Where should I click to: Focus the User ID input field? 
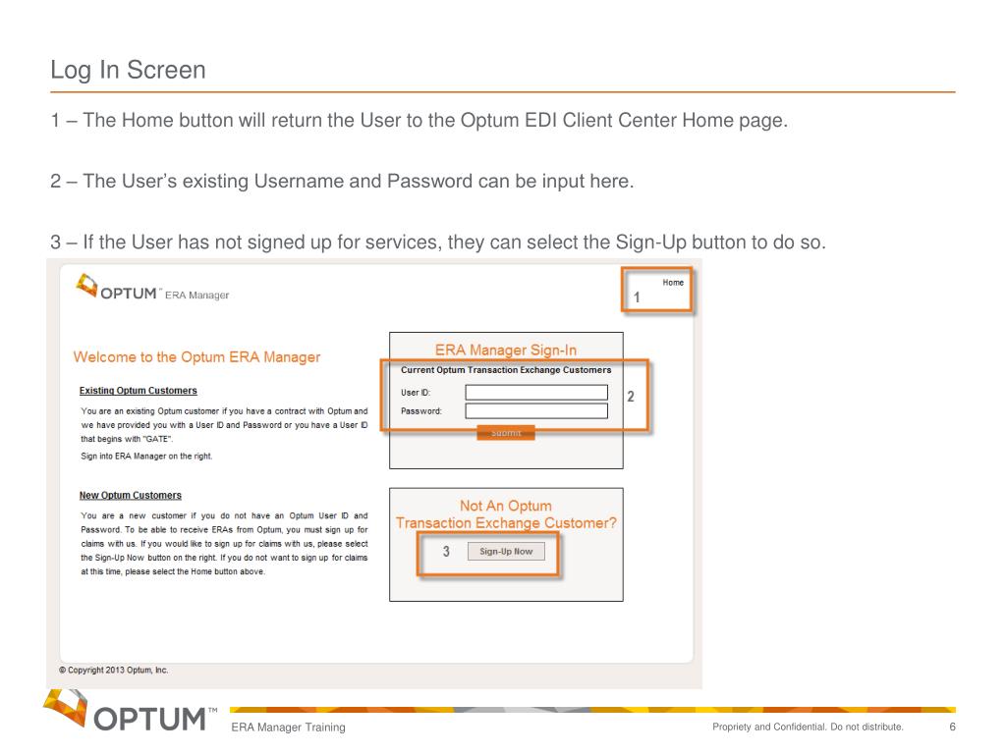pyautogui.click(x=536, y=393)
